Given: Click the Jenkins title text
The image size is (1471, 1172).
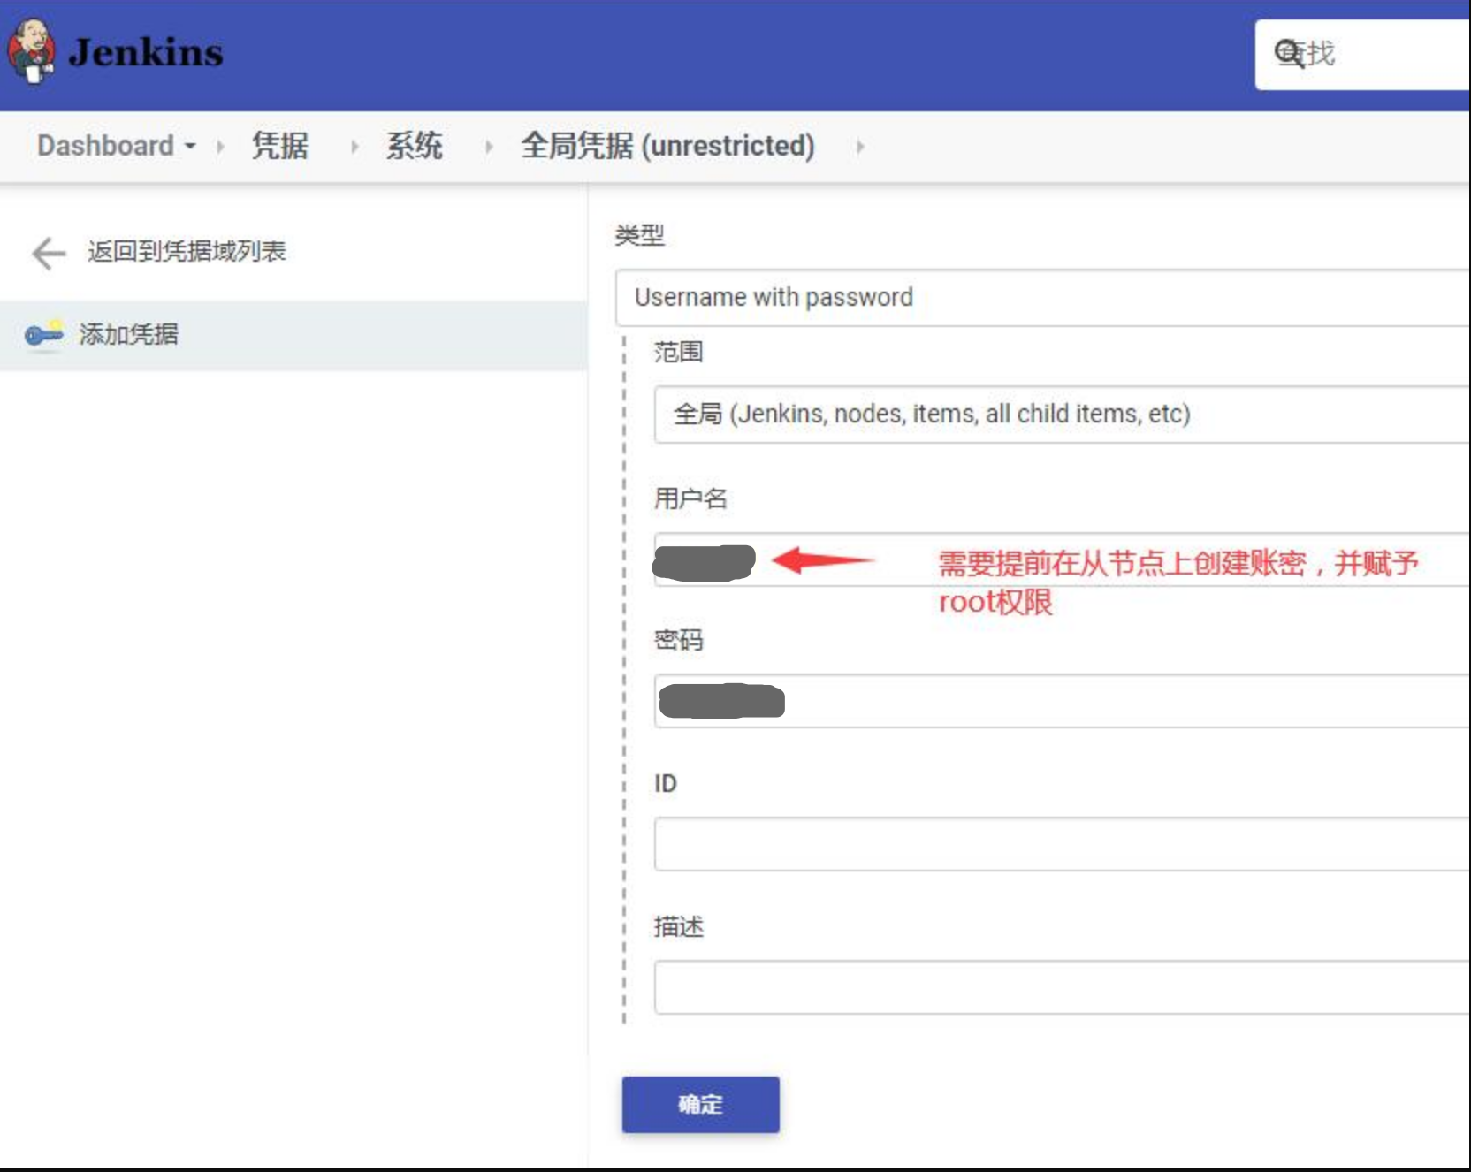Looking at the screenshot, I should tap(146, 52).
